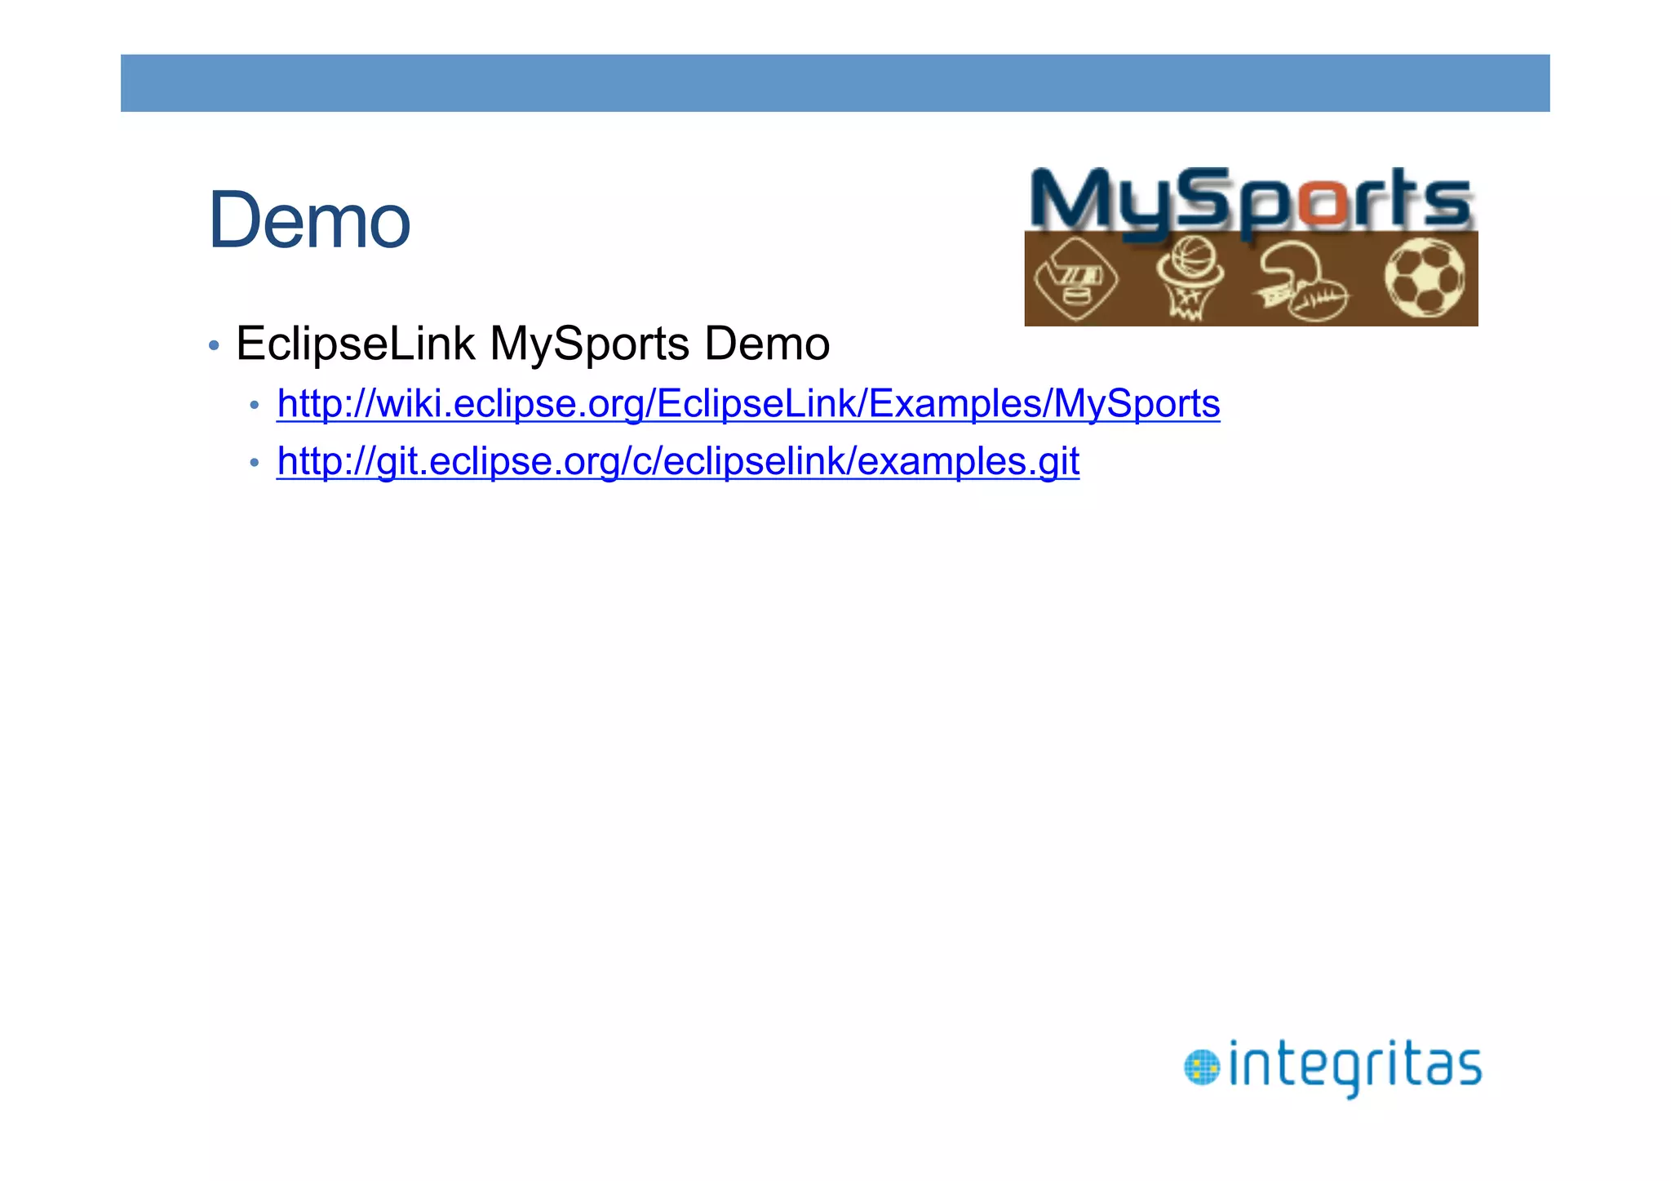
Task: Click the soccer ball icon in banner
Action: [1425, 278]
